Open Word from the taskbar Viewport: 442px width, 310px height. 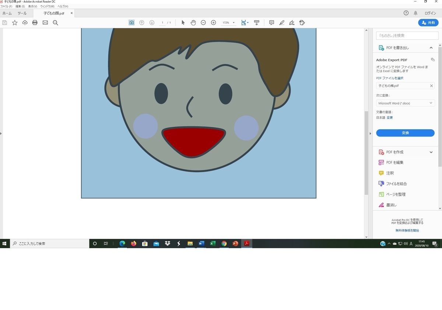point(201,243)
